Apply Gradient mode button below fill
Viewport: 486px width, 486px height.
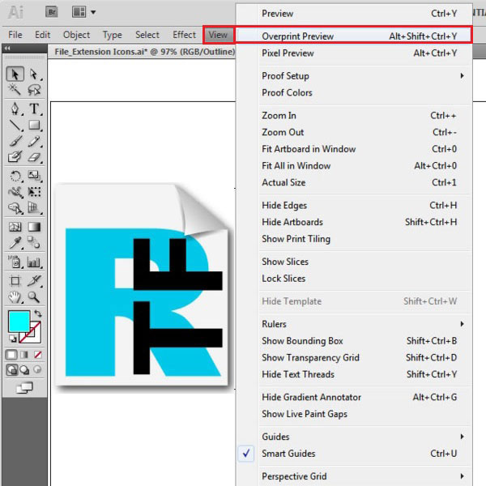[x=24, y=355]
